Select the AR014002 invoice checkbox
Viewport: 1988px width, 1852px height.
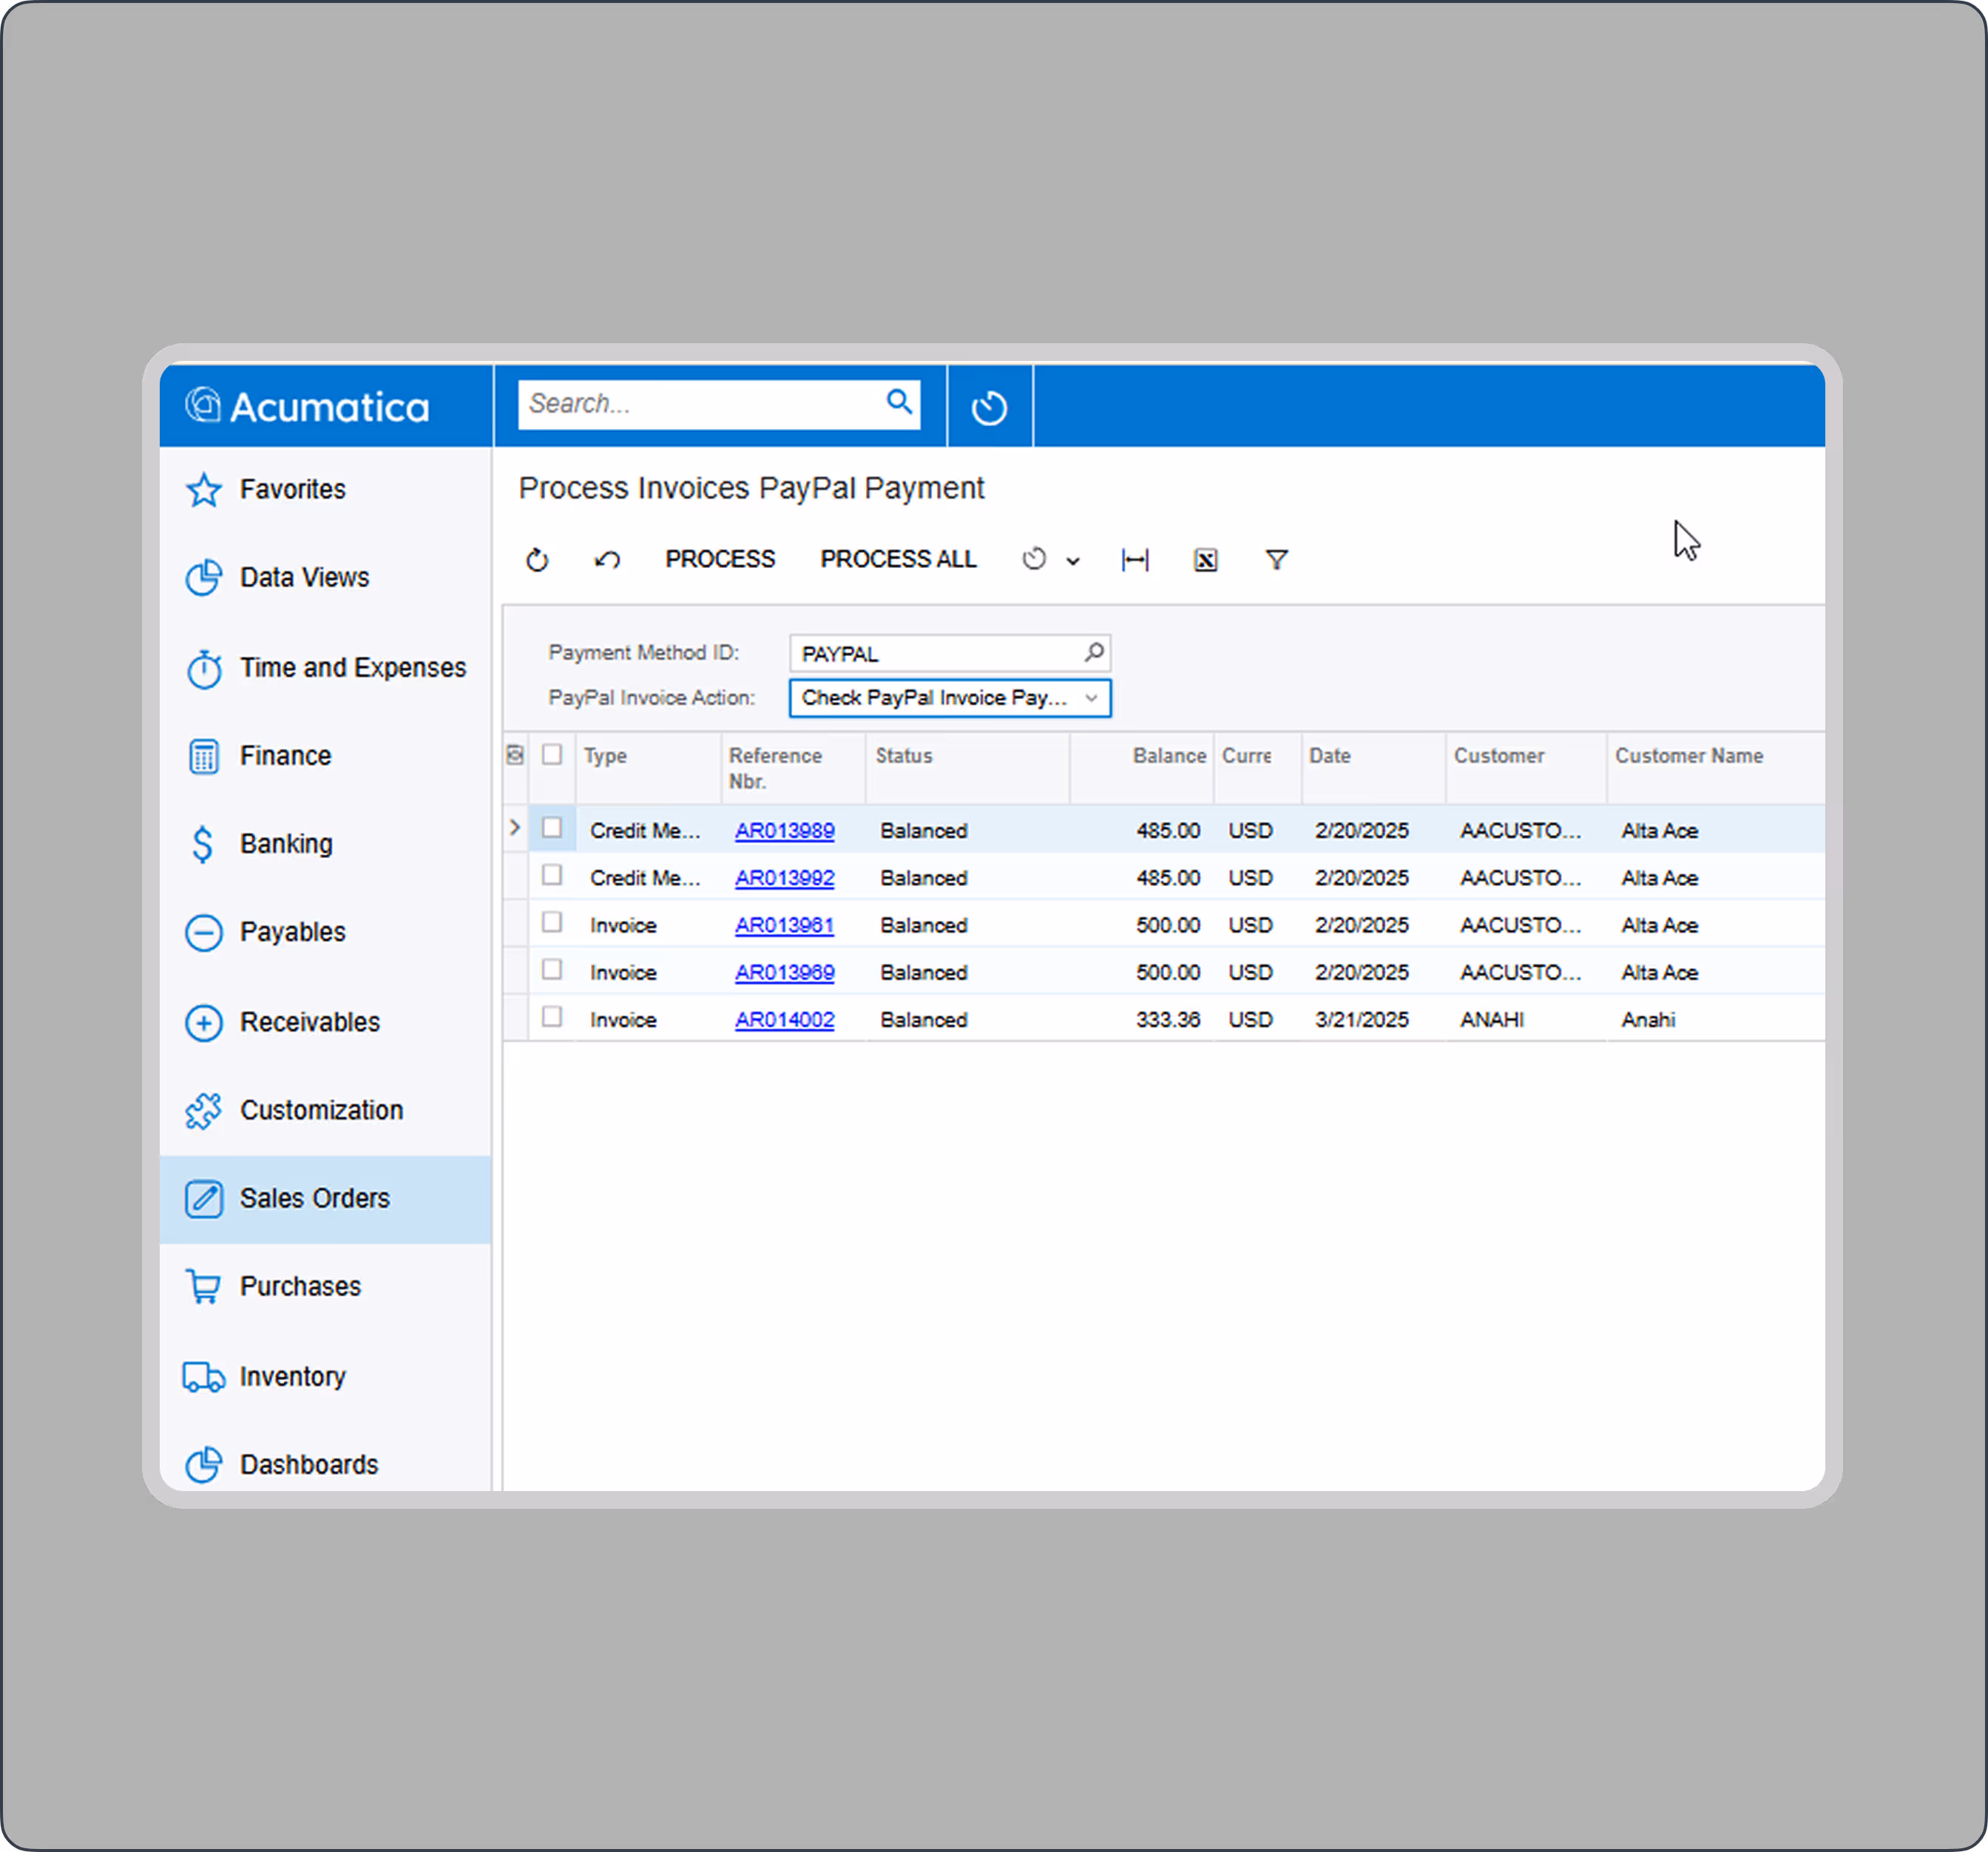pos(552,1017)
